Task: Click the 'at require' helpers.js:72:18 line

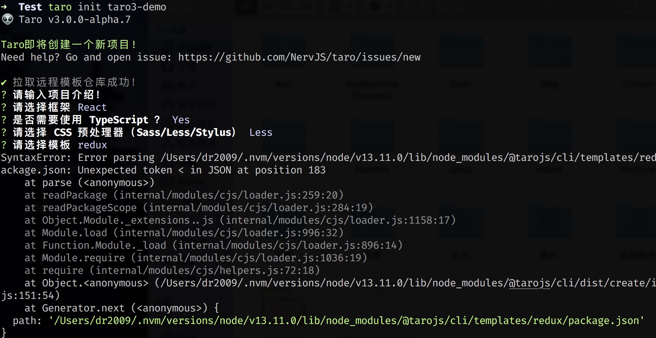Action: pyautogui.click(x=172, y=270)
